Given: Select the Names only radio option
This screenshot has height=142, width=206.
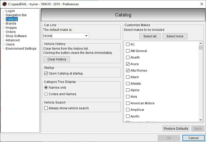Looking at the screenshot, I should [46, 87].
